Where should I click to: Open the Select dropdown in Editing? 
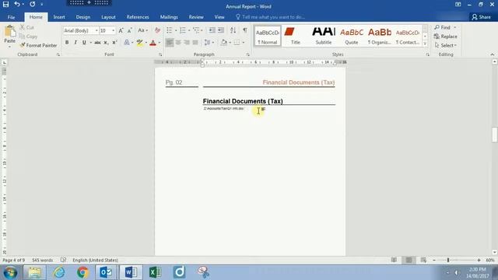[445, 45]
